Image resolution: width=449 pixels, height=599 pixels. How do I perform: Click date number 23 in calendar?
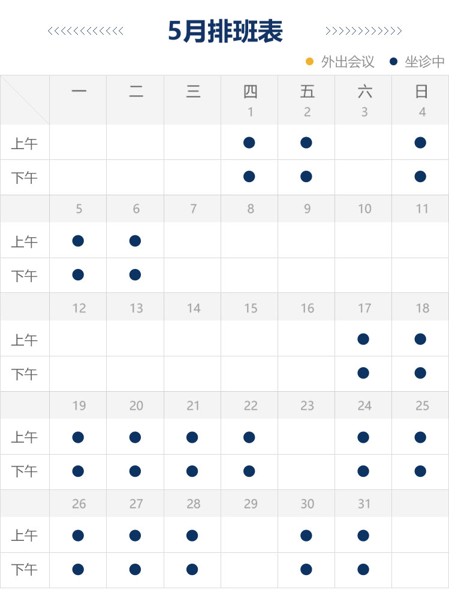pos(307,406)
